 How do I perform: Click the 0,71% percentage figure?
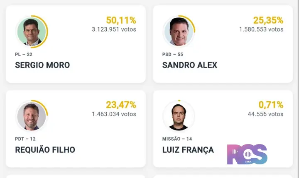click(271, 105)
